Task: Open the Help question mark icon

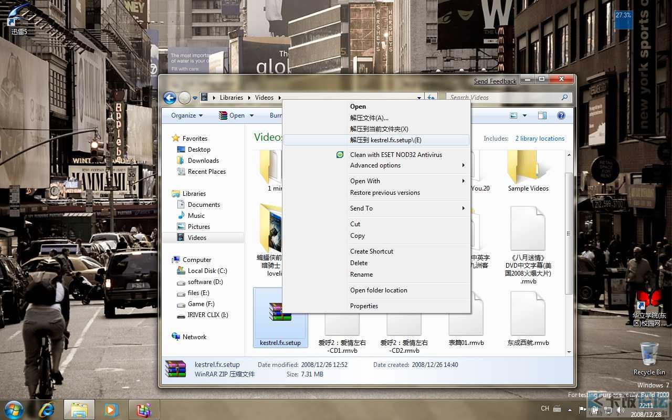Action: pyautogui.click(x=561, y=115)
